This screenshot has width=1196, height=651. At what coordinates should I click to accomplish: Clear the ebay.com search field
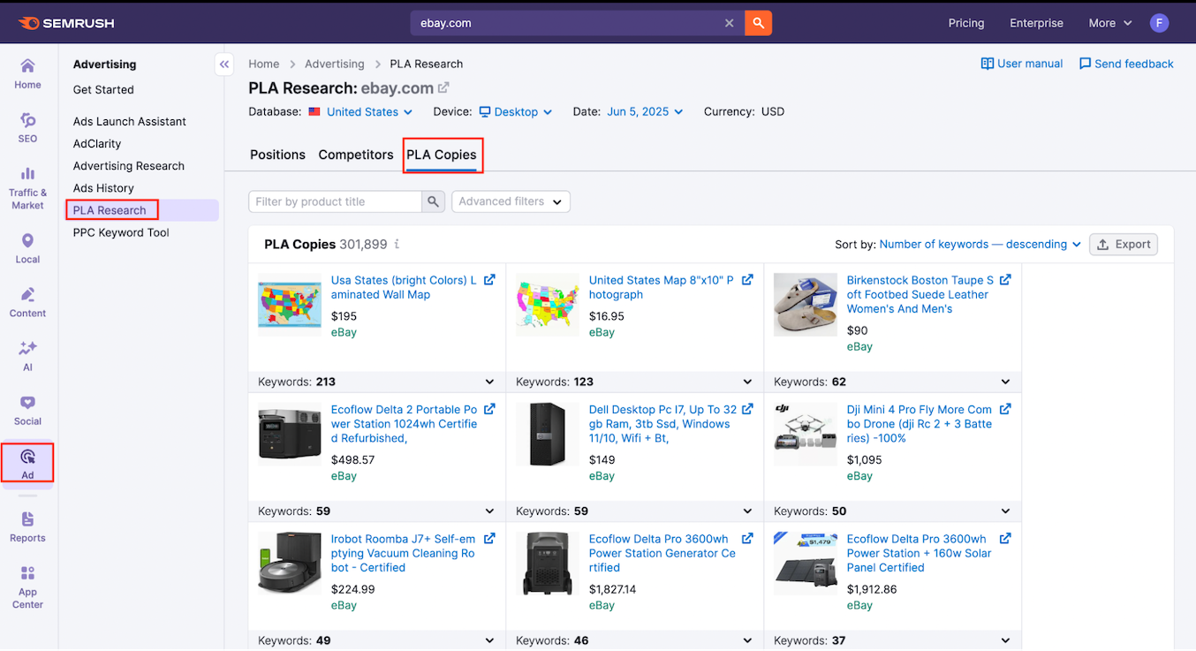point(729,23)
